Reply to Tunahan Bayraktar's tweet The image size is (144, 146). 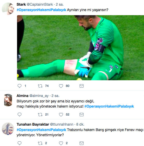(x=19, y=143)
